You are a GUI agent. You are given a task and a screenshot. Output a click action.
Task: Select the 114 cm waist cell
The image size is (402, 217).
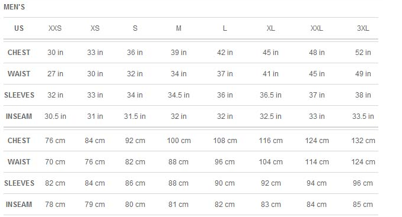point(317,162)
